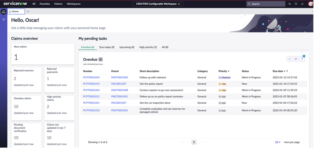Open the Favorites menu
The height and width of the screenshot is (149, 314).
pos(45,4)
